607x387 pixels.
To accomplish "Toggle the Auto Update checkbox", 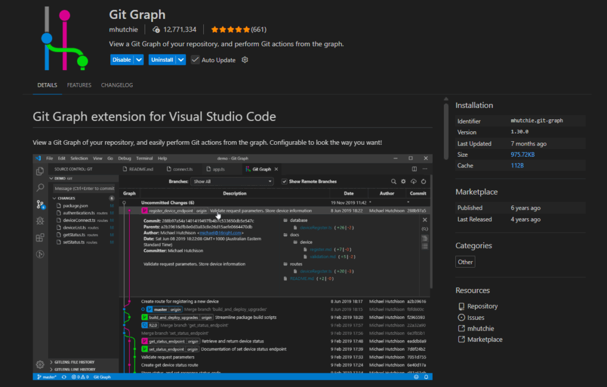I will [x=195, y=60].
